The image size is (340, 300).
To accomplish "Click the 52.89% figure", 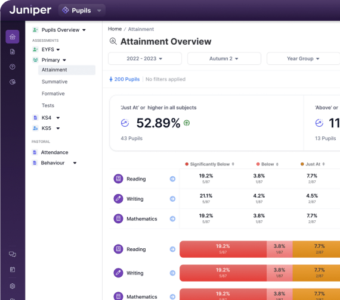I will [x=158, y=123].
